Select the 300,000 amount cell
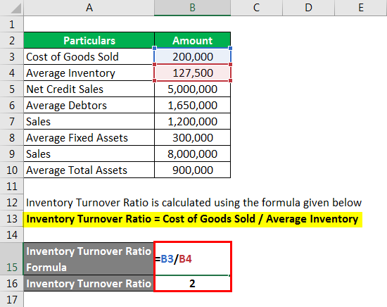 point(193,137)
